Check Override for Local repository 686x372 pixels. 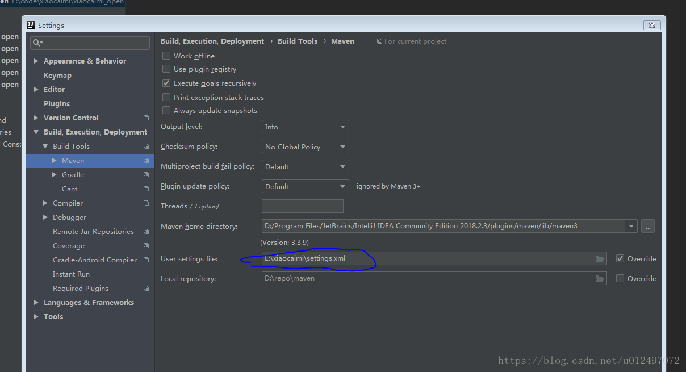click(620, 278)
